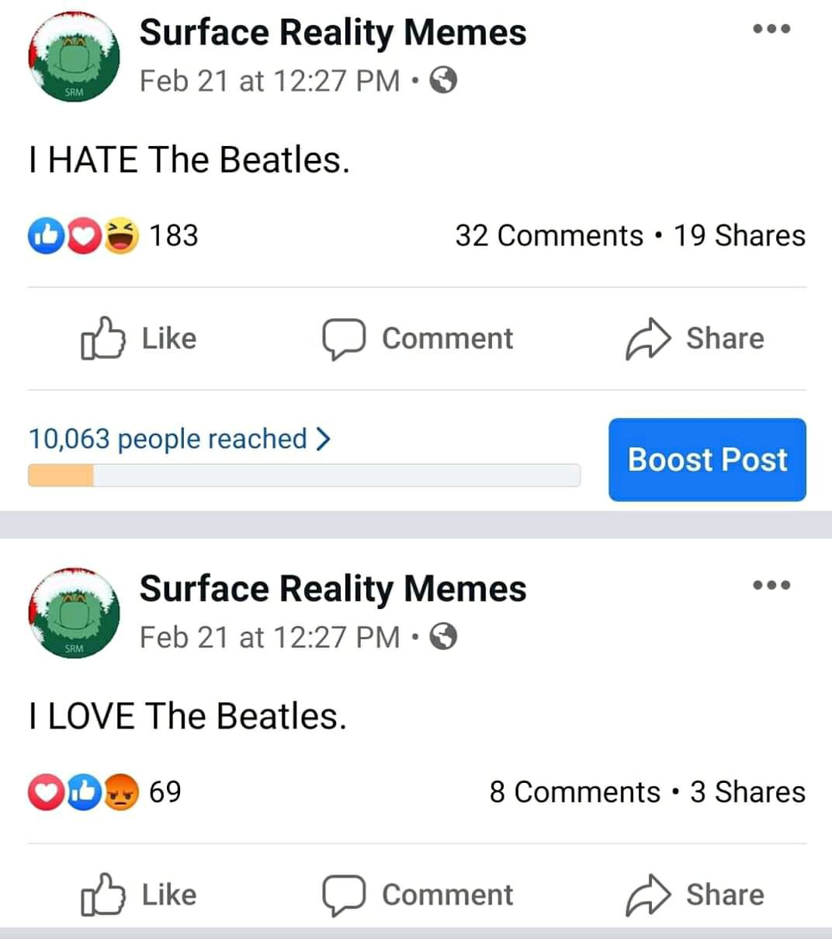
Task: Open the 19 Shares link
Action: (x=740, y=235)
